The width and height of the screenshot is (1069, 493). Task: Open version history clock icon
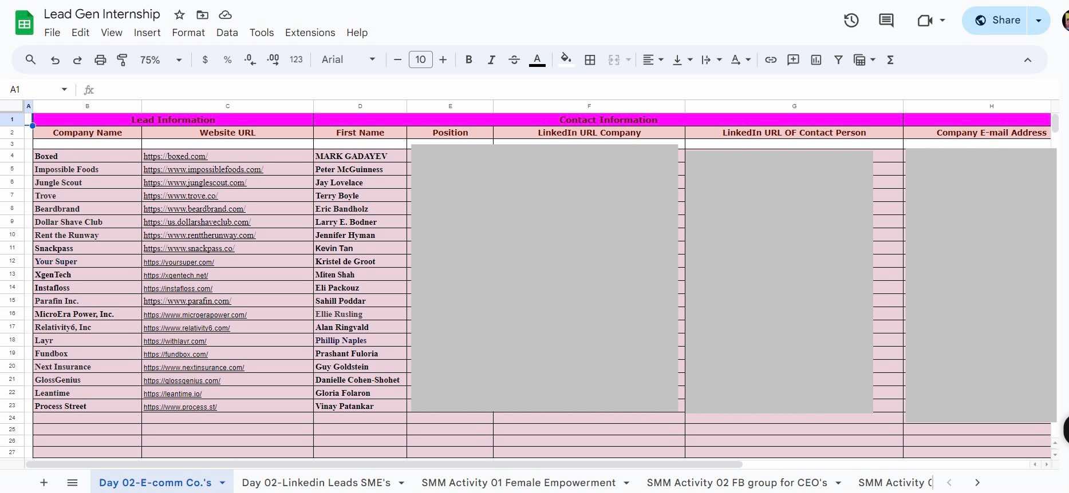coord(851,21)
